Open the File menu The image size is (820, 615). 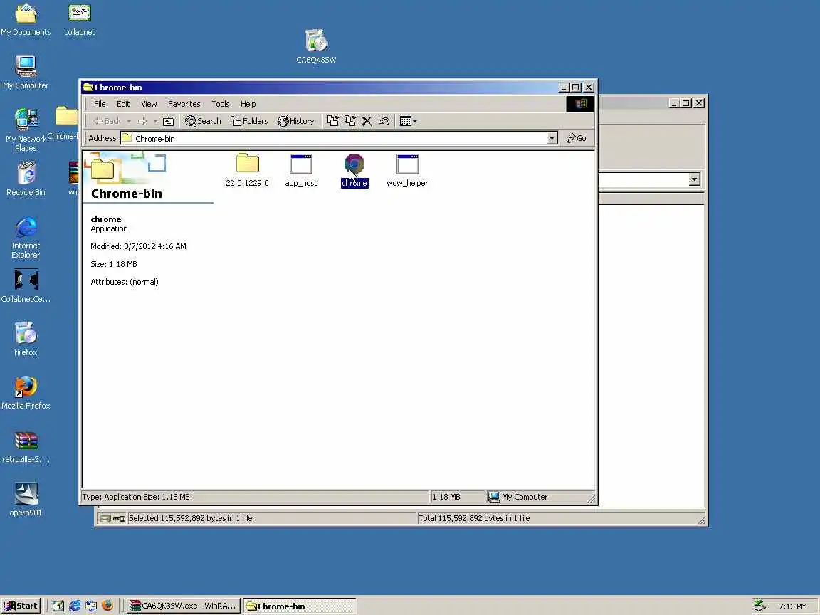[100, 104]
